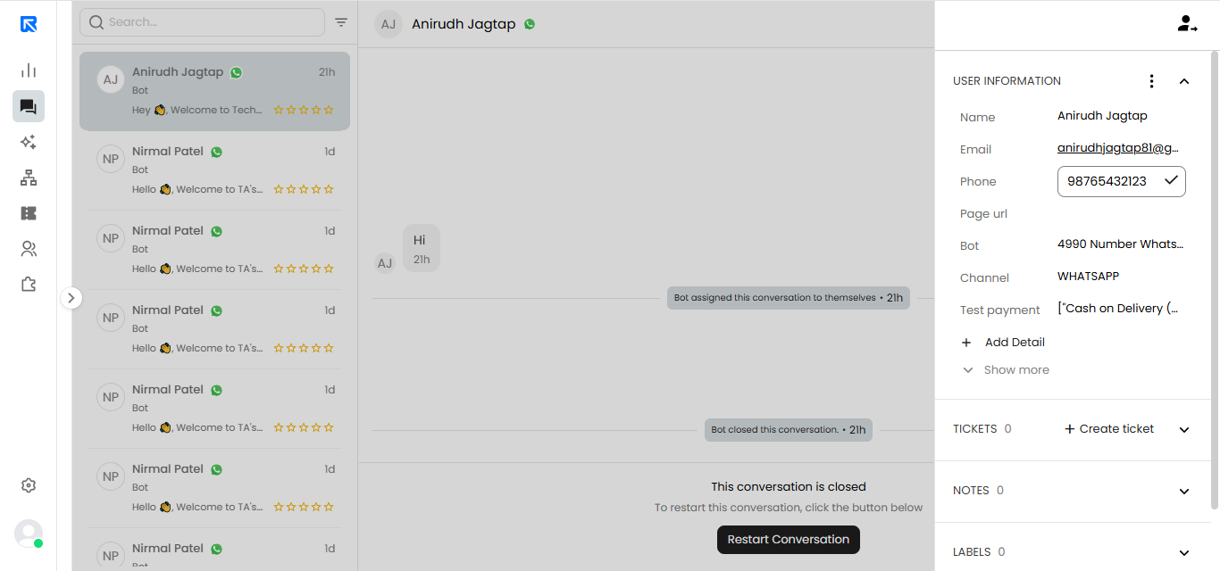Click the LABELS section heading
1220x571 pixels.
(x=972, y=552)
